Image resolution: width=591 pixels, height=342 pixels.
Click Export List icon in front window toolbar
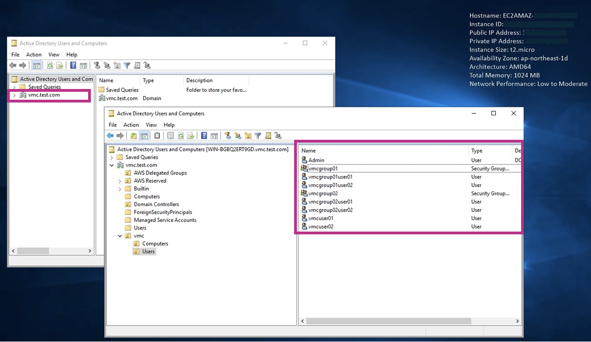click(191, 136)
